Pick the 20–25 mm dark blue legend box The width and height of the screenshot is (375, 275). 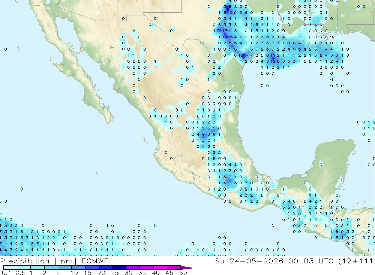pyautogui.click(x=106, y=267)
